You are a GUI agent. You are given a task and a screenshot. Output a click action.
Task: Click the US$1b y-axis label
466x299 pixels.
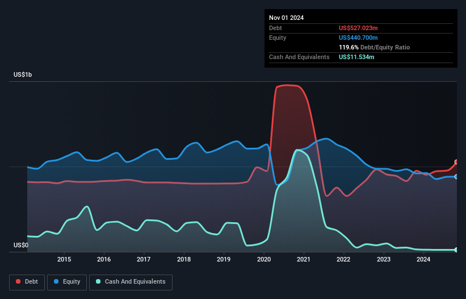pos(23,74)
